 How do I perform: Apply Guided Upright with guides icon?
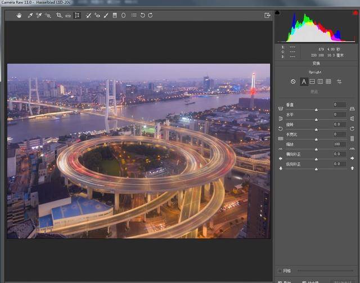[x=339, y=81]
